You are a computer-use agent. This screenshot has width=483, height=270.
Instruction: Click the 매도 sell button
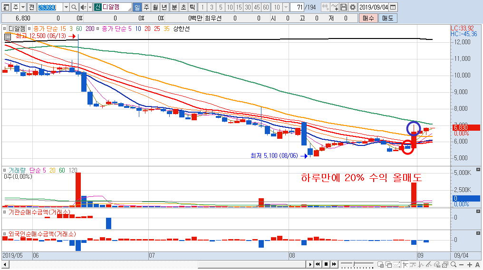click(387, 18)
